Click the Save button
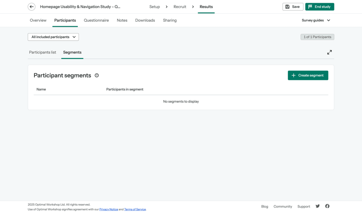This screenshot has width=362, height=213. coord(293,7)
